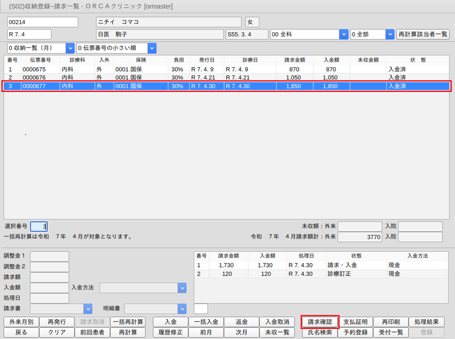
Task: Open the 再計算該当者一覧 list
Action: 423,34
